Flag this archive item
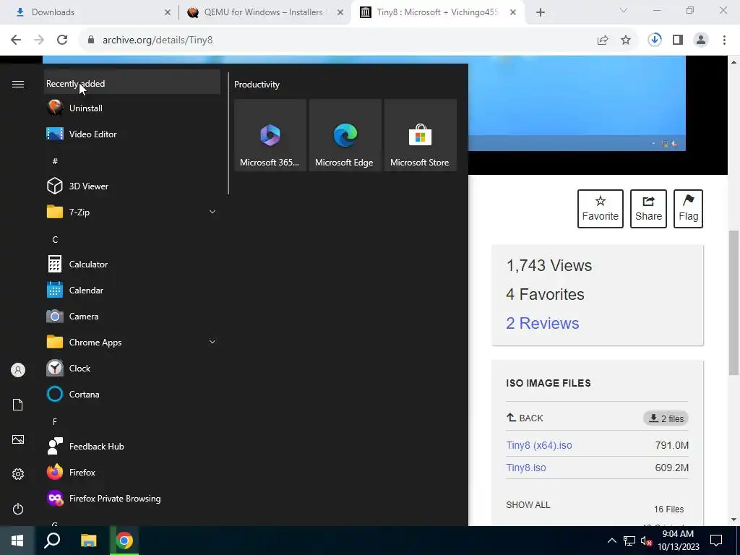 [x=688, y=209]
